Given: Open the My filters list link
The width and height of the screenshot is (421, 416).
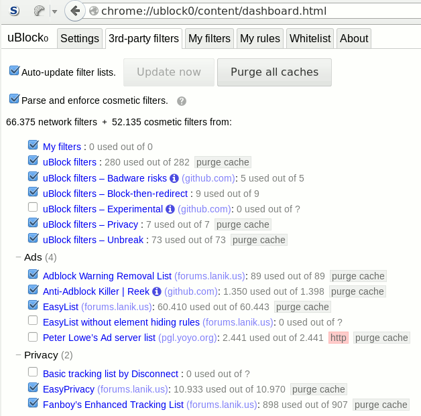Looking at the screenshot, I should click(62, 147).
